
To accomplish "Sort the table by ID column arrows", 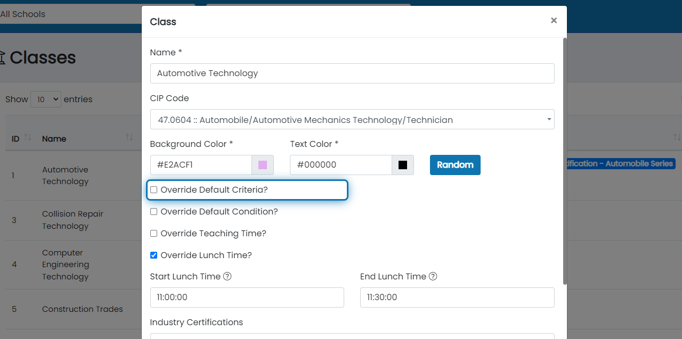I will [x=28, y=138].
